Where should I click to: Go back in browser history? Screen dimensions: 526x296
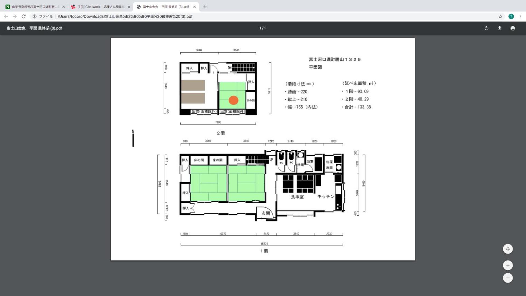(x=6, y=16)
